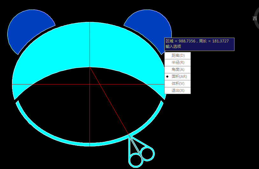Click 退出(X) to exit the command
The height and width of the screenshot is (169, 259).
pyautogui.click(x=178, y=91)
